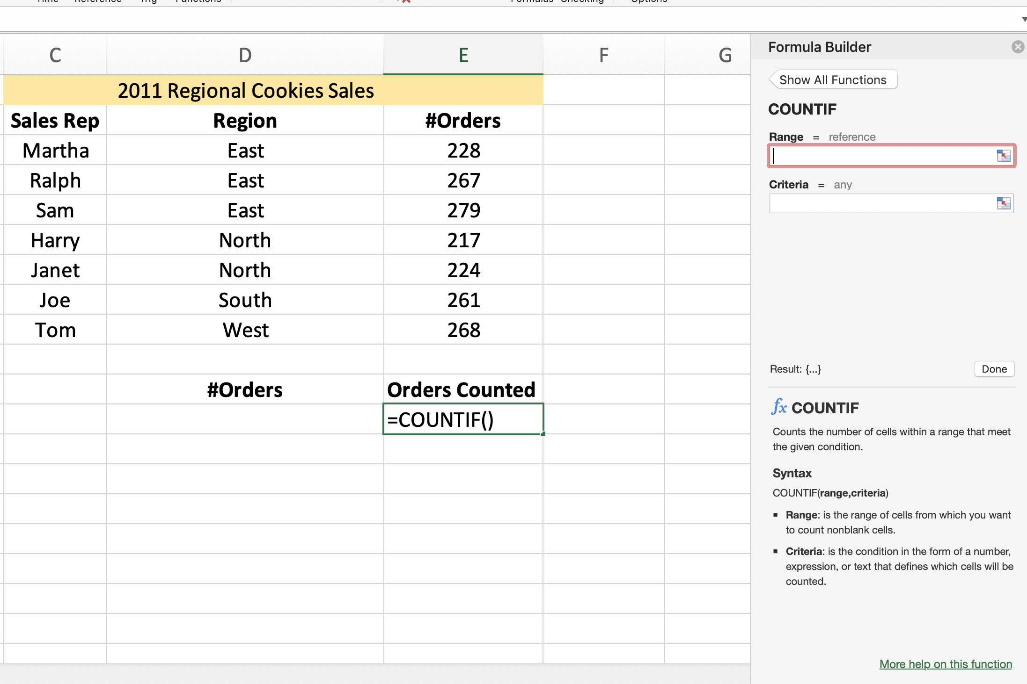The height and width of the screenshot is (684, 1027).
Task: Click the Done button in Formula Builder
Action: tap(993, 369)
